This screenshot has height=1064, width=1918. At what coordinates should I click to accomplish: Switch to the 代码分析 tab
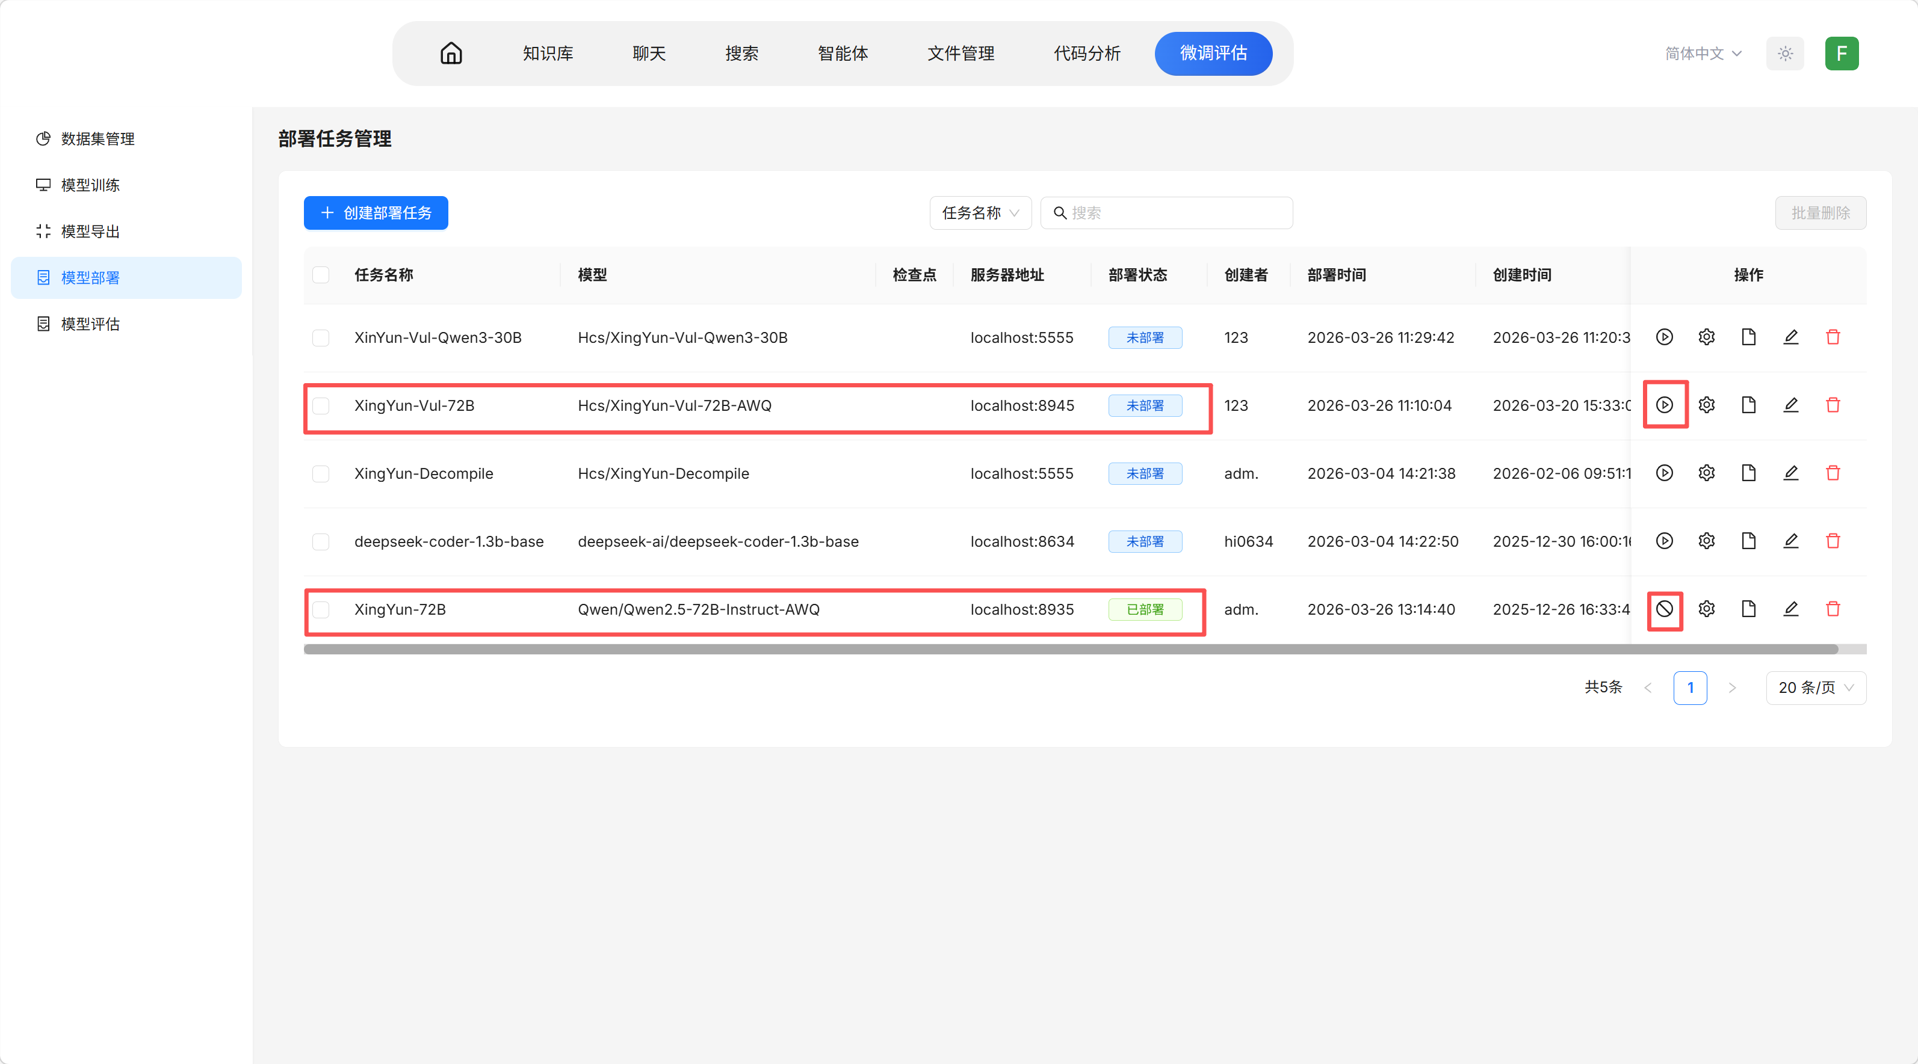[x=1087, y=53]
